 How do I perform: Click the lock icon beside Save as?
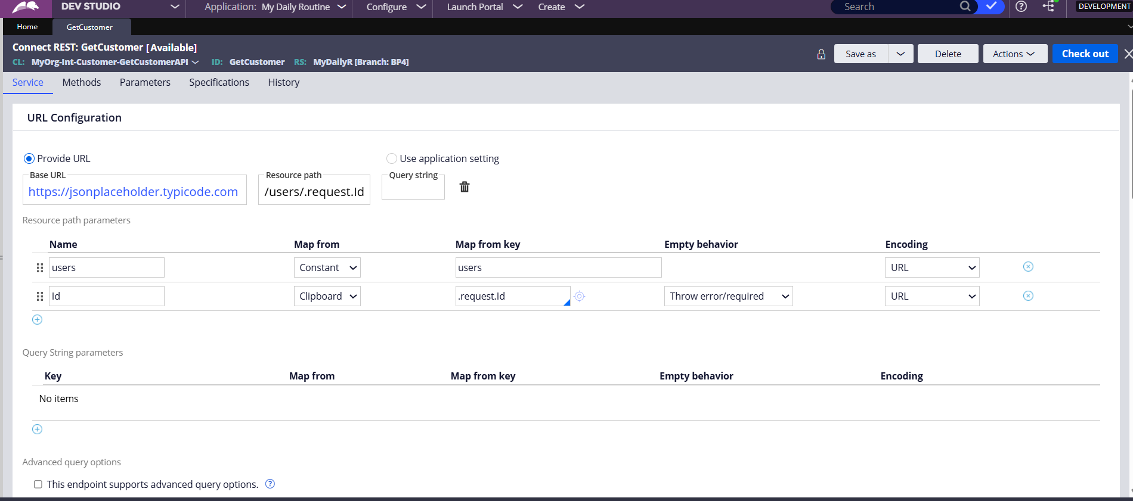click(821, 54)
